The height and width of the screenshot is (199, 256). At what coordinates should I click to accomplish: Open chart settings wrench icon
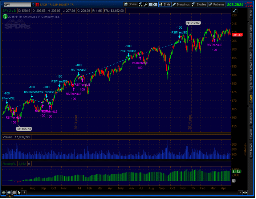[146, 5]
